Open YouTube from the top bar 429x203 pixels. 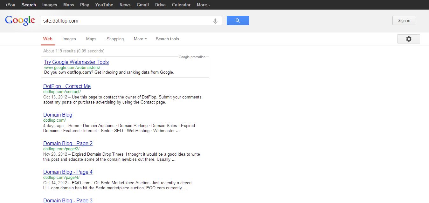pyautogui.click(x=104, y=5)
